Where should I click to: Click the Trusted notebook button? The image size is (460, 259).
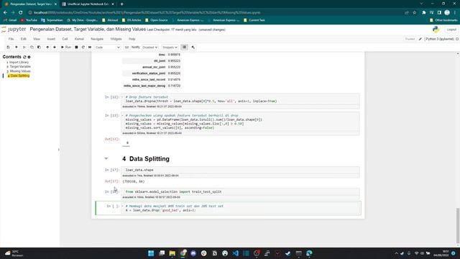tap(410, 39)
